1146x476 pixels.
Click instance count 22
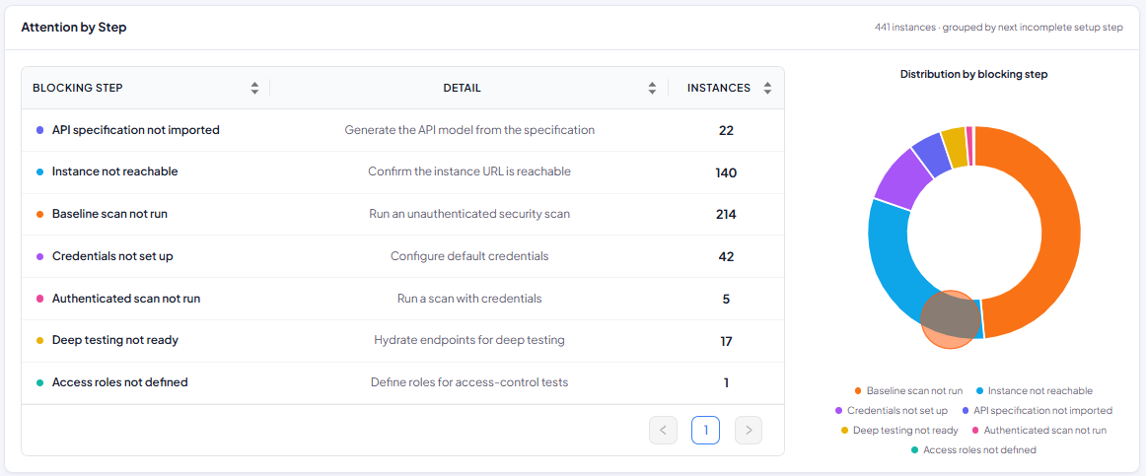click(726, 131)
